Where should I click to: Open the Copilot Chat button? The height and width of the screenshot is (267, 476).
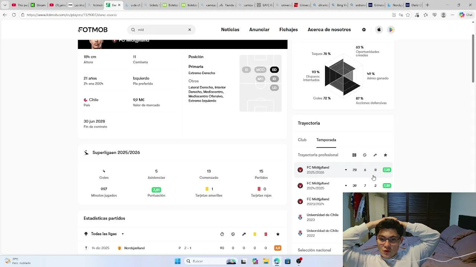pyautogui.click(x=466, y=15)
